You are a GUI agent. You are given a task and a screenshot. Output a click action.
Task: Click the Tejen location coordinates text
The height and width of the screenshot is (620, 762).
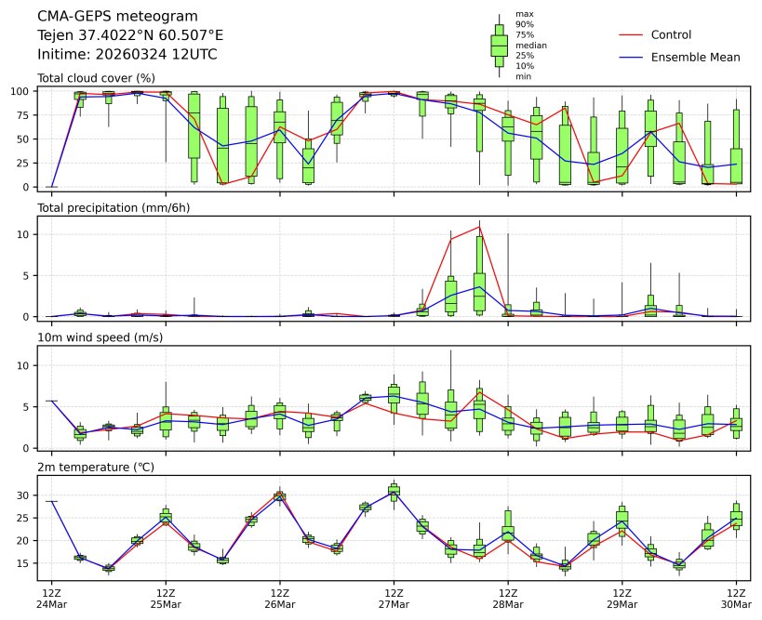click(x=130, y=35)
